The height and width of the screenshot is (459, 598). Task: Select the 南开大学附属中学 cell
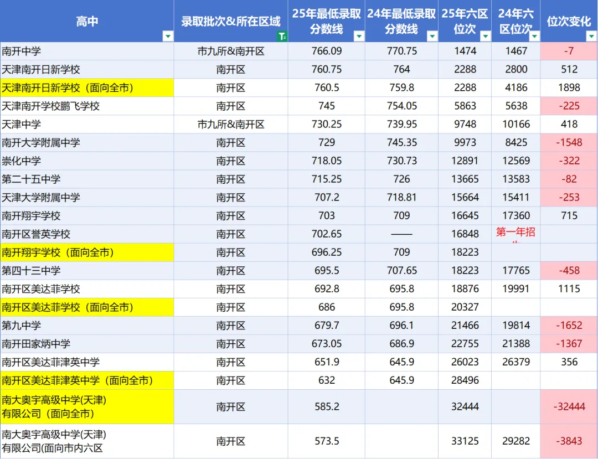tap(87, 143)
